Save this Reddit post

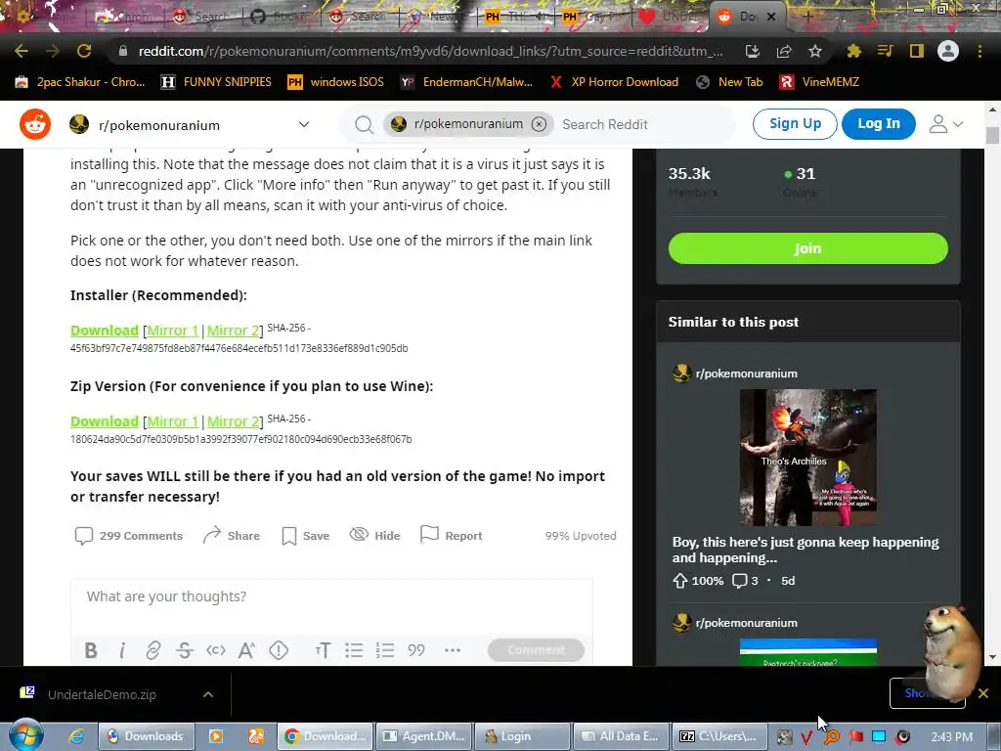[x=306, y=536]
